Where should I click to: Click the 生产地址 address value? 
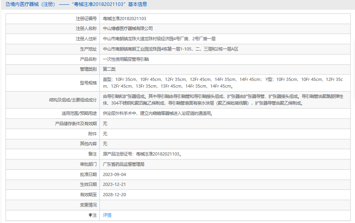pos(170,49)
